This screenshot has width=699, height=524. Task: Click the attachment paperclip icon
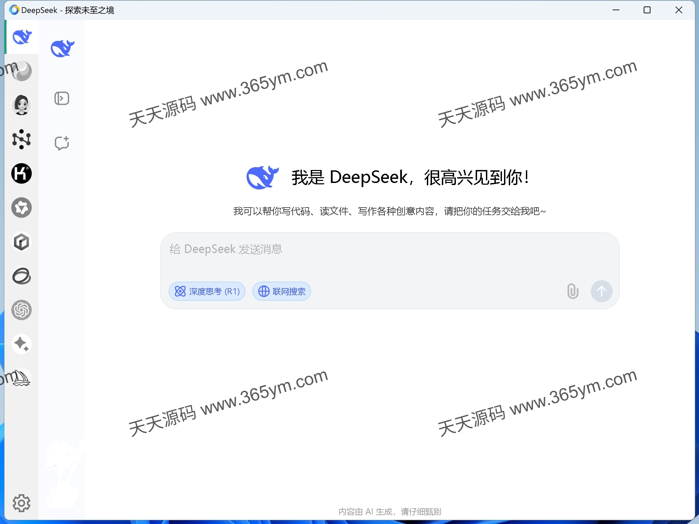point(572,291)
